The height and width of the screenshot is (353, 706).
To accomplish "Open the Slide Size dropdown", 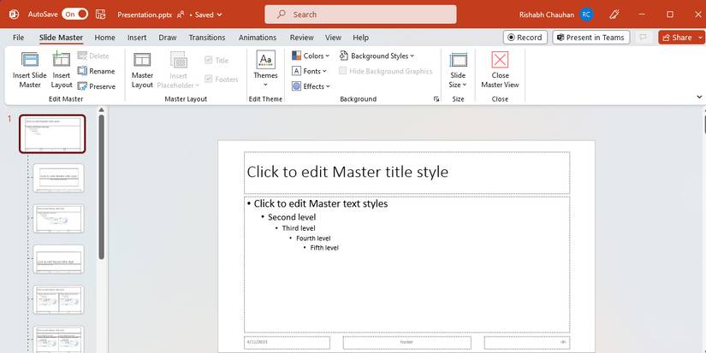I will (458, 70).
